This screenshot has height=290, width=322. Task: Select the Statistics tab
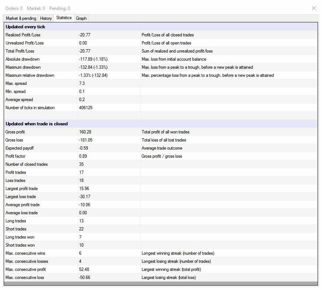[x=64, y=18]
